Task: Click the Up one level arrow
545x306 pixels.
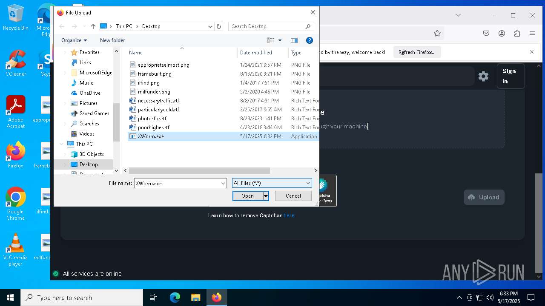Action: pyautogui.click(x=93, y=26)
